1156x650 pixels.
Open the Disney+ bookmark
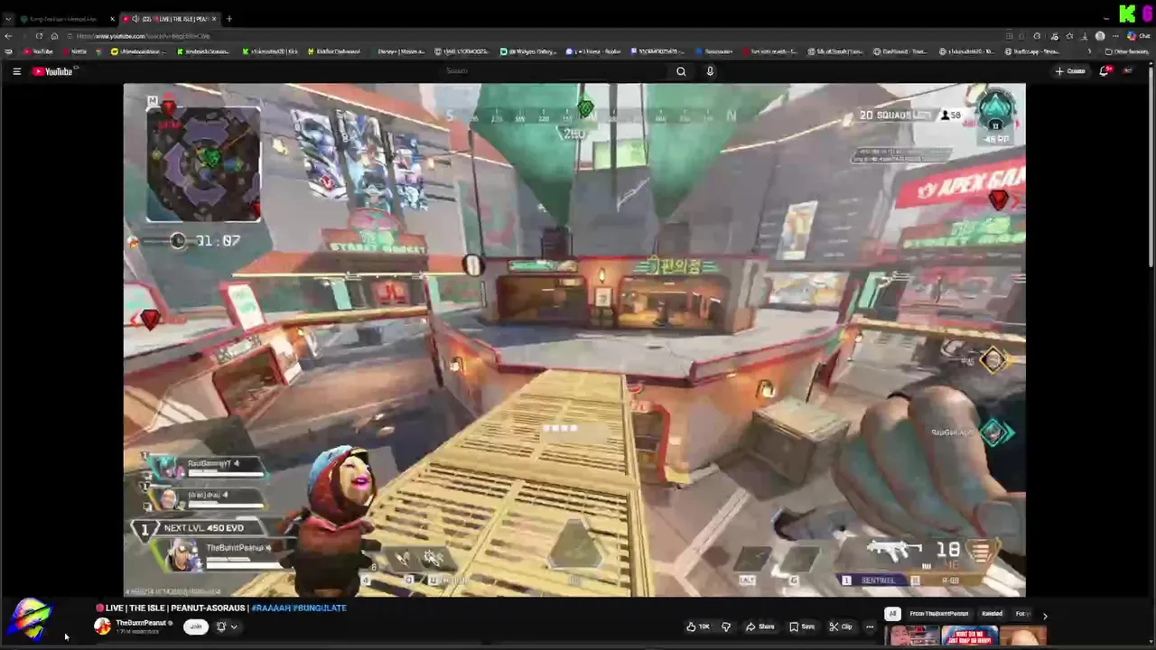[397, 51]
